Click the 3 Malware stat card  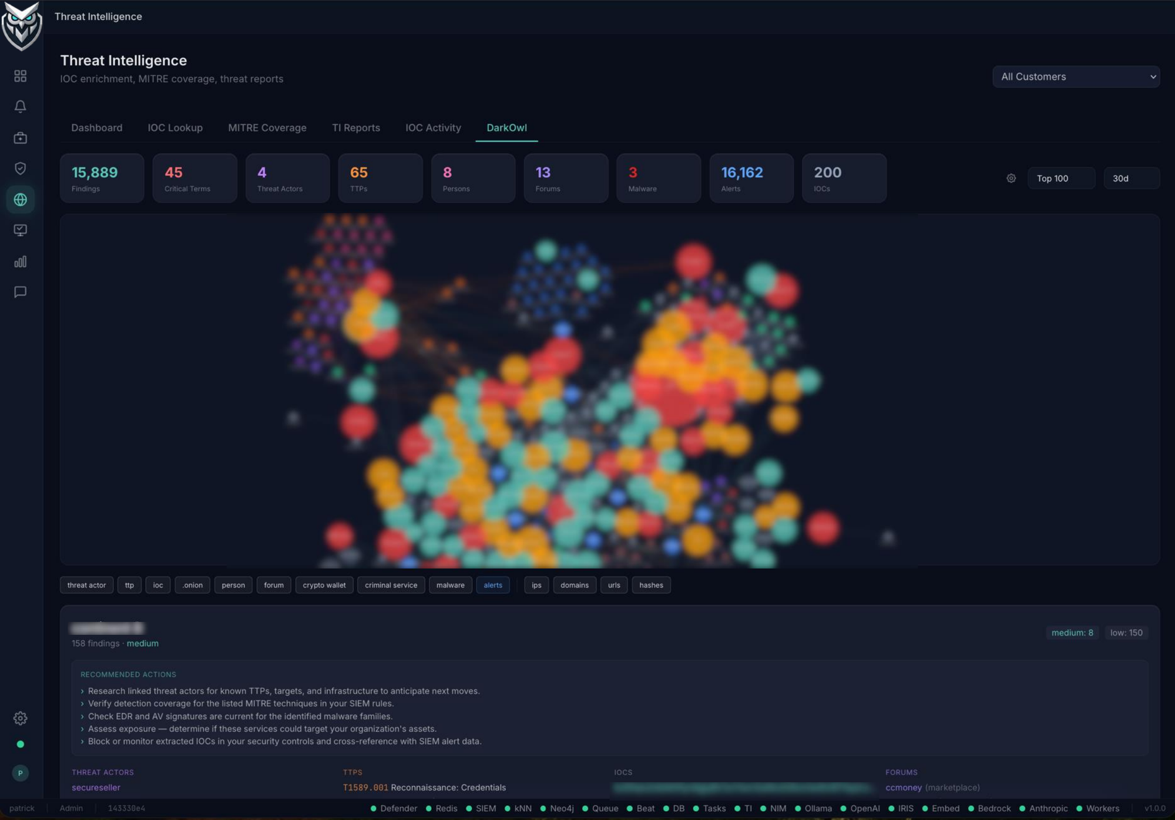point(659,178)
